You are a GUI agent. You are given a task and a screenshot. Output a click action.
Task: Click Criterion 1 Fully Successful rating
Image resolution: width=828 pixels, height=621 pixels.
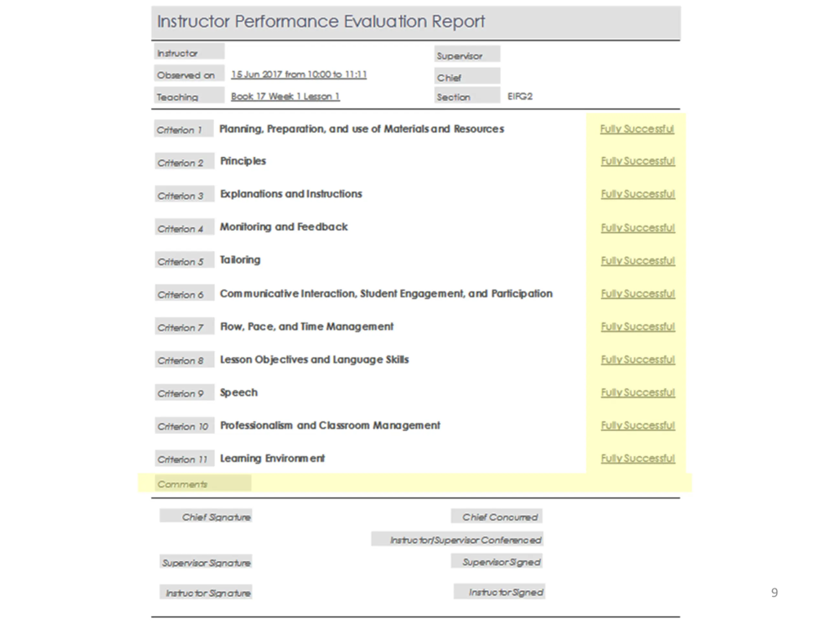637,129
